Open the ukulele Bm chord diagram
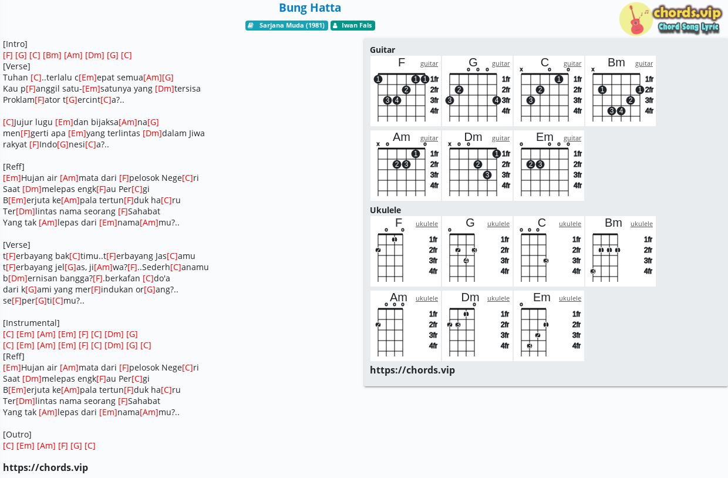The image size is (728, 478). 621,251
